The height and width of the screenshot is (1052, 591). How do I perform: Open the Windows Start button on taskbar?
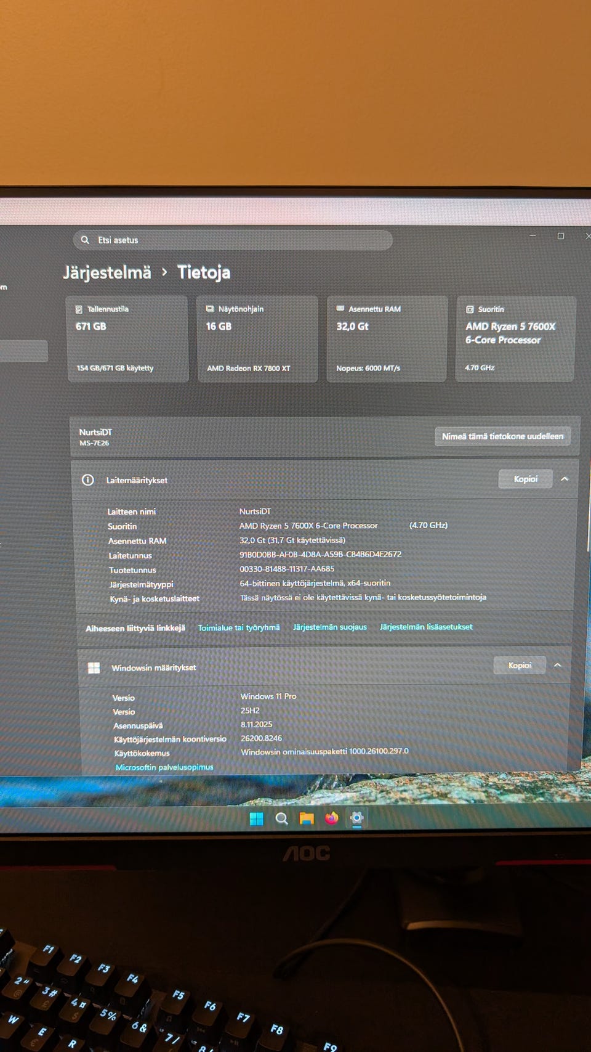click(257, 818)
